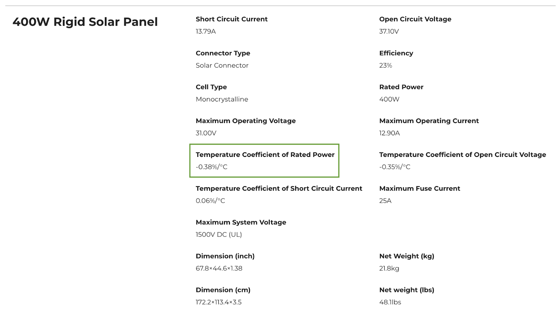
Task: Click the 400W Rigid Solar Panel heading
Action: (85, 22)
